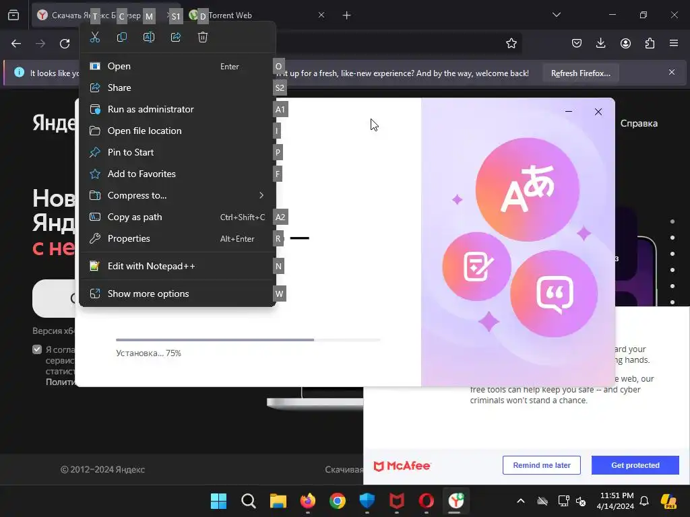Open Firefox View icon at tab bar
The width and height of the screenshot is (690, 517).
pyautogui.click(x=13, y=15)
